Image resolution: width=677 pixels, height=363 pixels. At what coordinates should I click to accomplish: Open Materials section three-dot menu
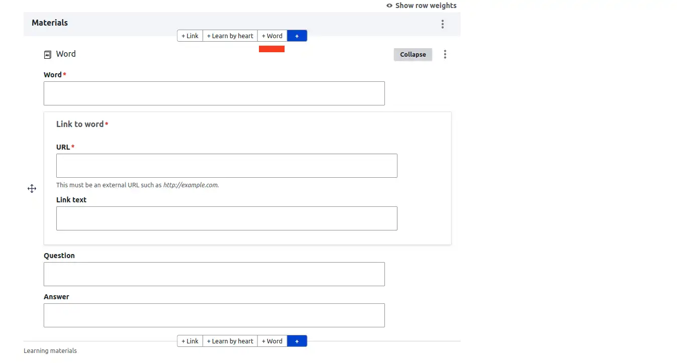click(x=442, y=24)
